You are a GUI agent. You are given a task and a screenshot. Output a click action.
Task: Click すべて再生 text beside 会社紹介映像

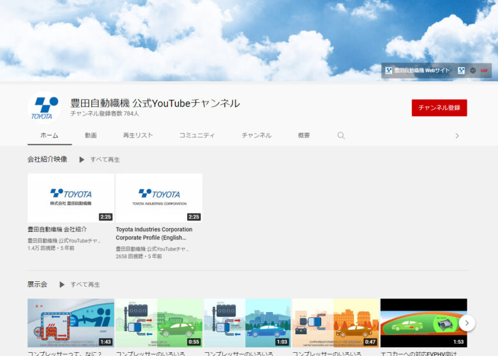click(105, 160)
